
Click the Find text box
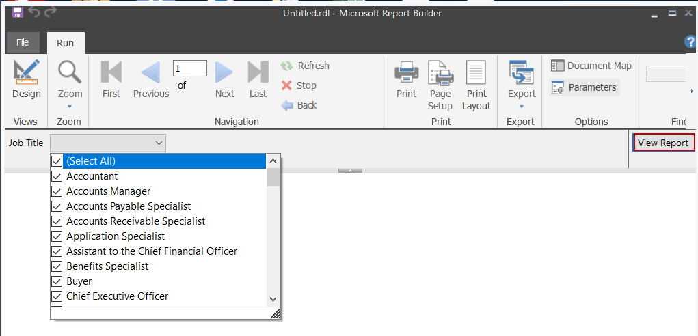pyautogui.click(x=665, y=74)
